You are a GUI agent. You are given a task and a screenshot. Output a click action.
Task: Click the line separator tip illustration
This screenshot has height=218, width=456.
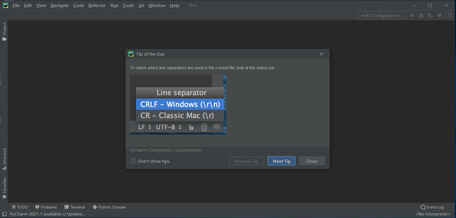178,104
